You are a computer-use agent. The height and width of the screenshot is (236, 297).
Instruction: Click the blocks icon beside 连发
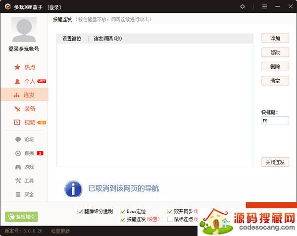16,95
